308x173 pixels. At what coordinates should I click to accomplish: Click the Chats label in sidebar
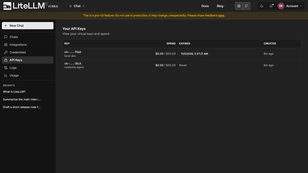[13, 37]
